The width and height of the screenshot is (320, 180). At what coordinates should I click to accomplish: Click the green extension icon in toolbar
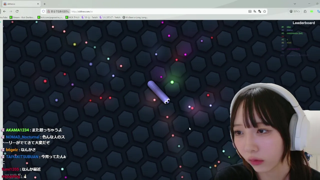pos(311,11)
